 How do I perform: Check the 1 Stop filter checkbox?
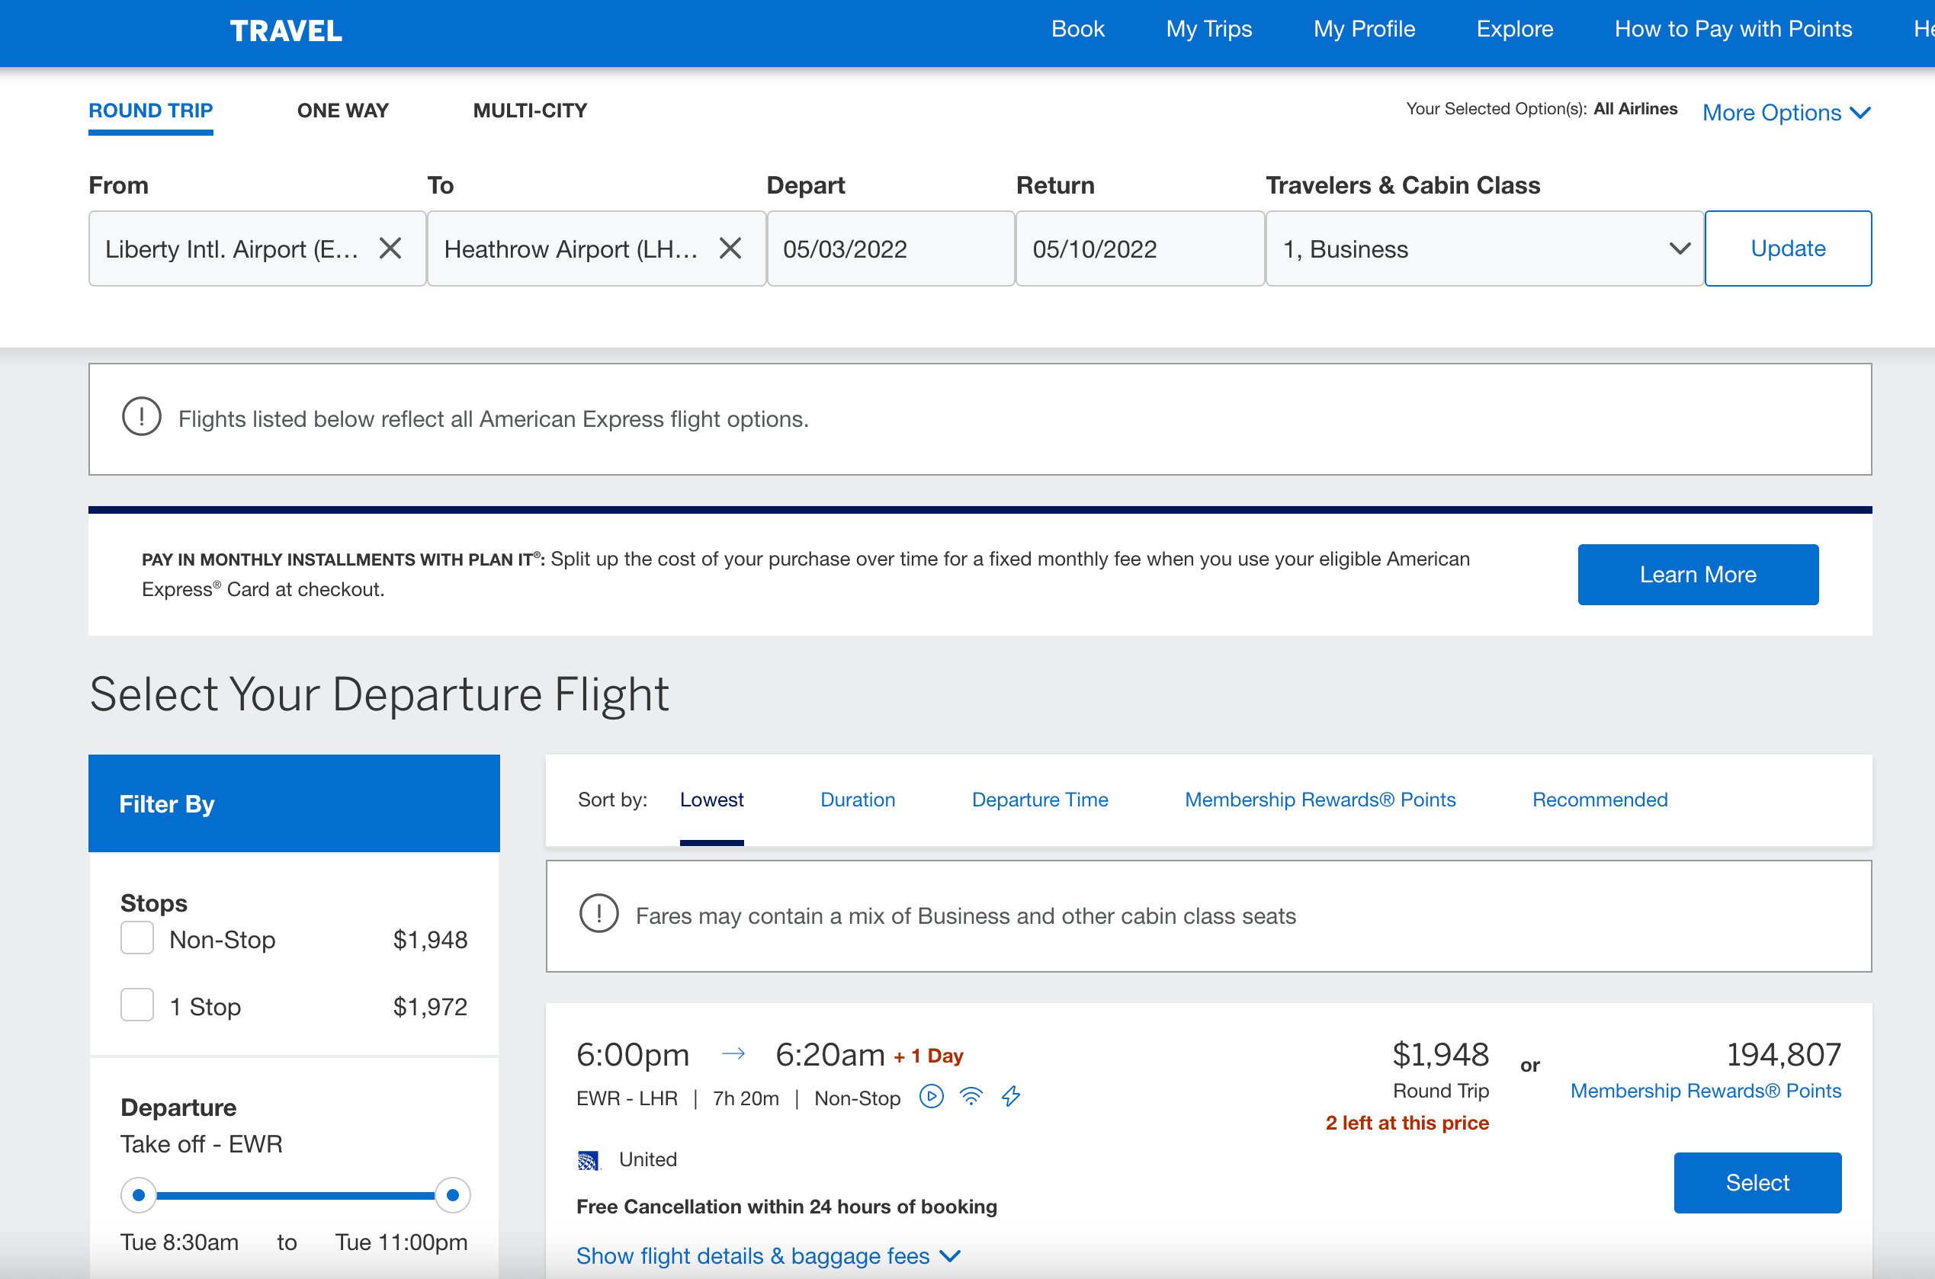(137, 1005)
